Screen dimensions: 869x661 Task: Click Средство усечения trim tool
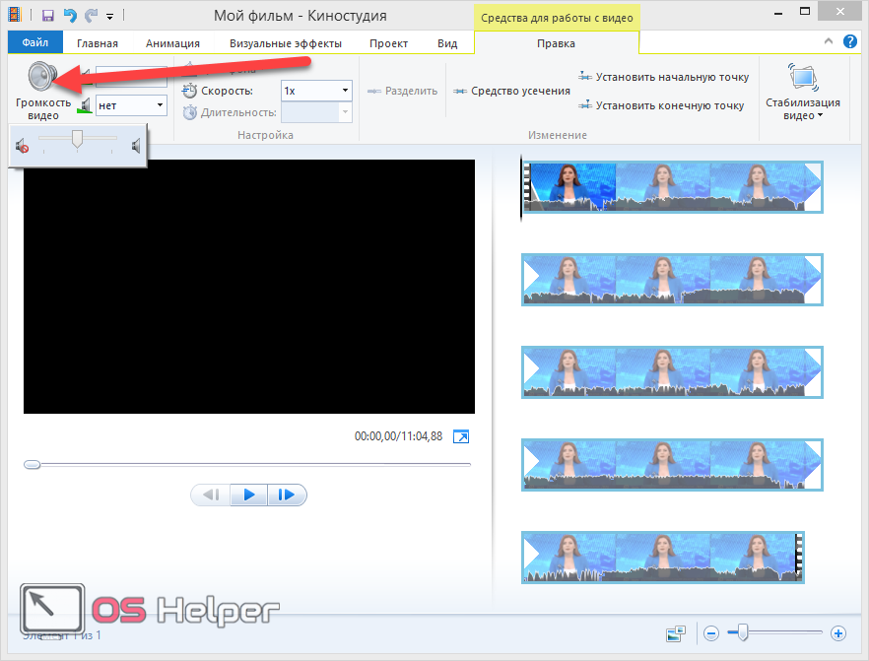(x=512, y=91)
